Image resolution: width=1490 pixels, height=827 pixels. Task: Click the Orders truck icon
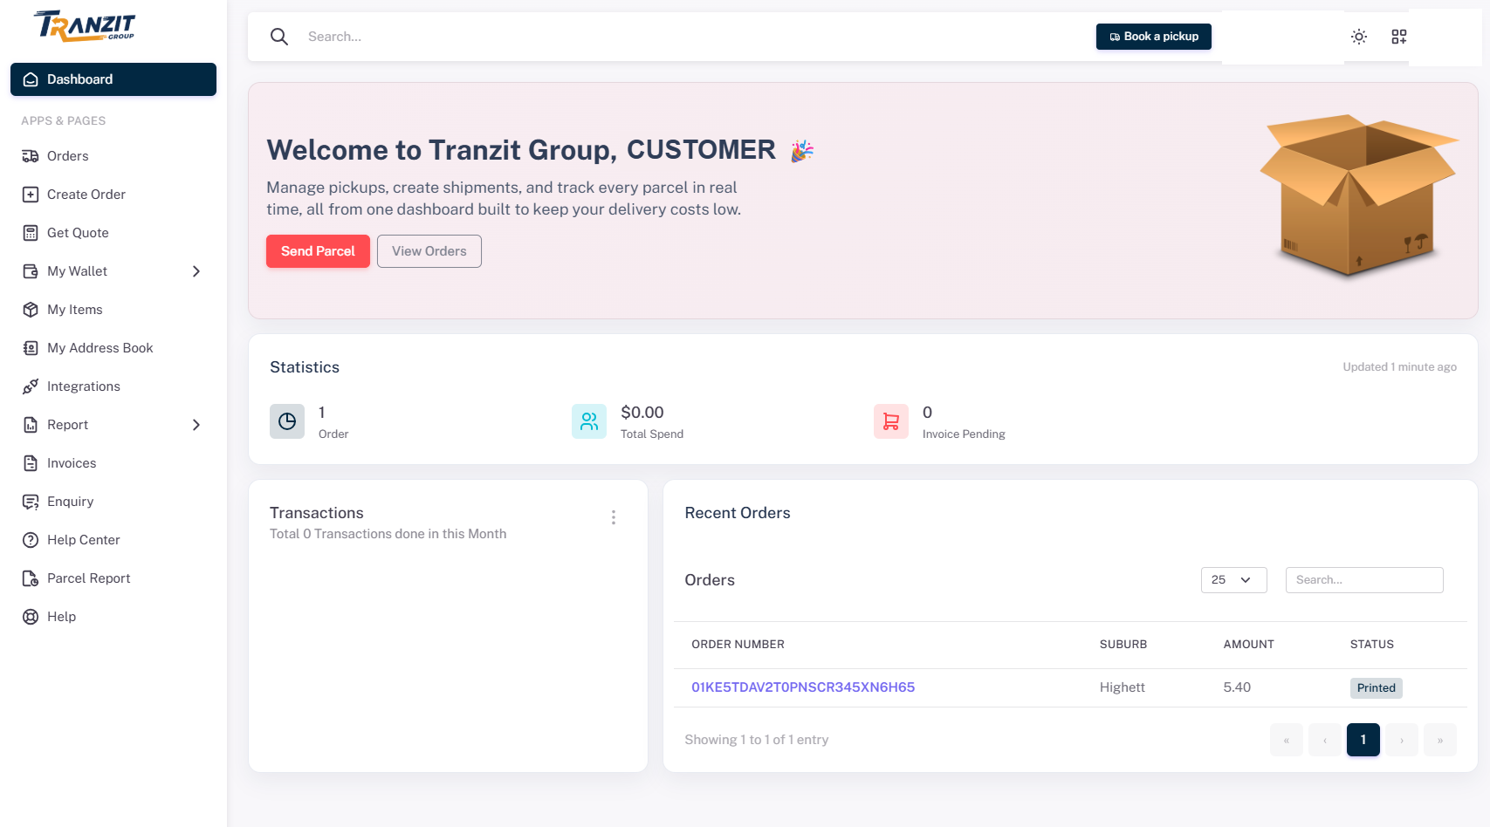[31, 156]
